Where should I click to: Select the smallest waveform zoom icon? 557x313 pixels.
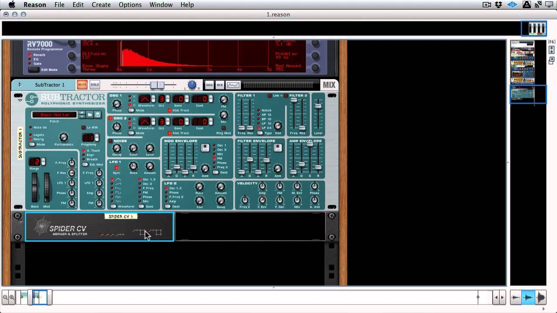pos(516,297)
